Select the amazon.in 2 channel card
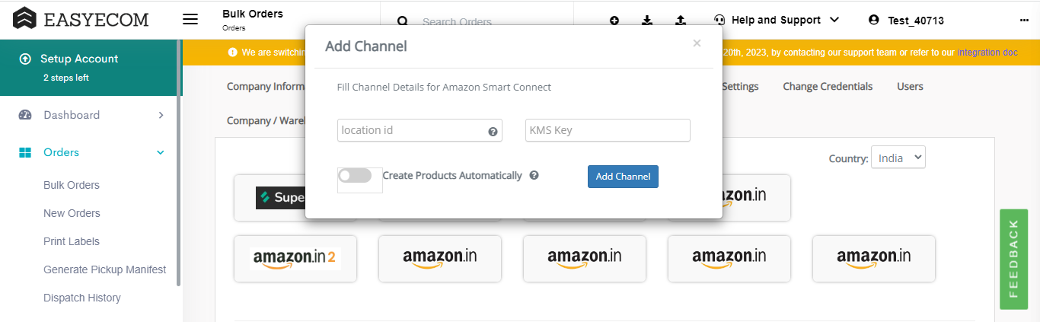This screenshot has width=1040, height=322. pyautogui.click(x=295, y=258)
